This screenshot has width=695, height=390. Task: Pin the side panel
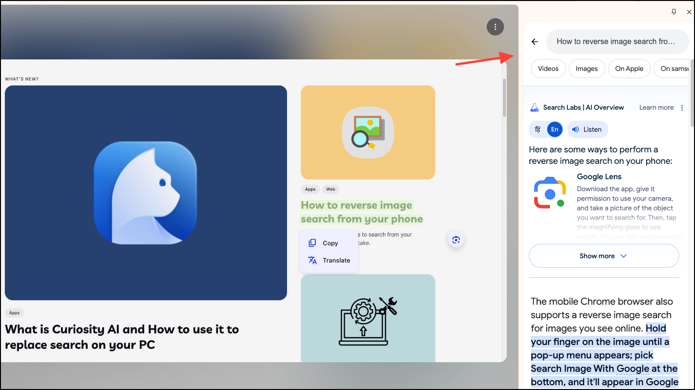point(674,12)
